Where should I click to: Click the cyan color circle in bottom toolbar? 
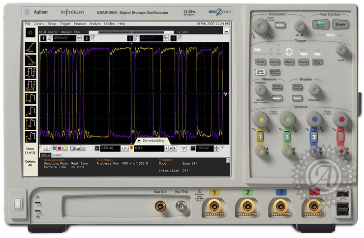[x=54, y=148]
